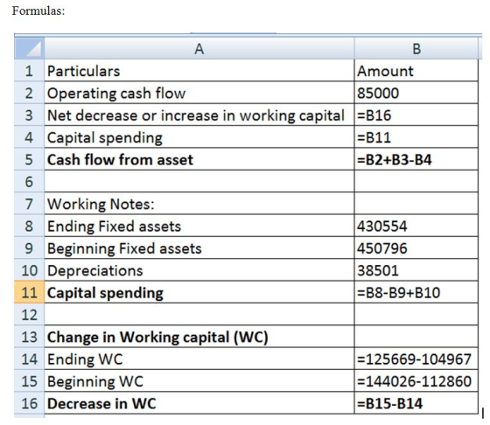Select row 1 header
Image resolution: width=490 pixels, height=425 pixels.
click(29, 71)
